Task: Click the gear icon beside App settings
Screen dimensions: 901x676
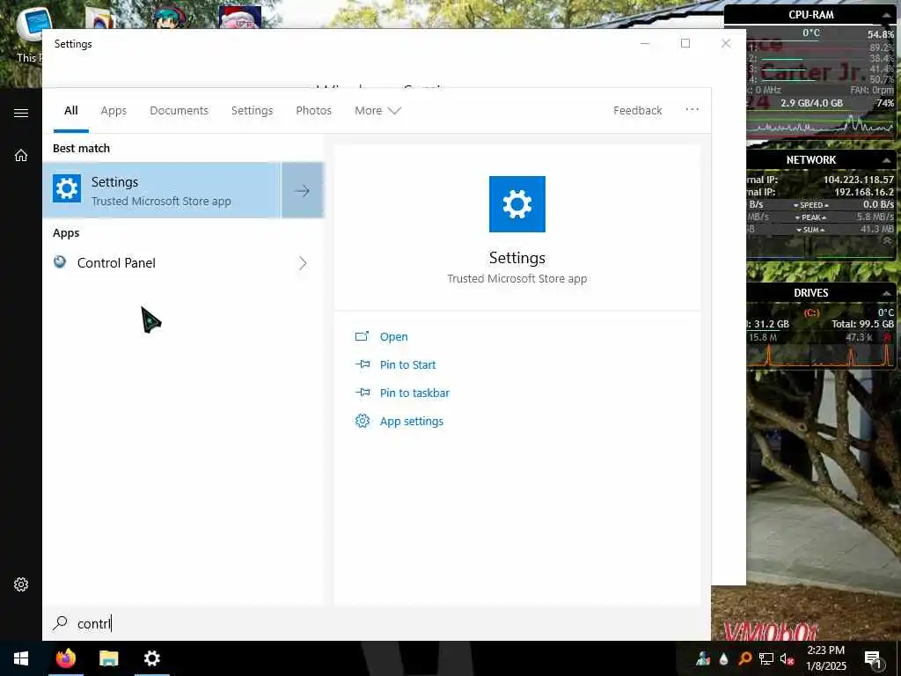Action: (x=362, y=421)
